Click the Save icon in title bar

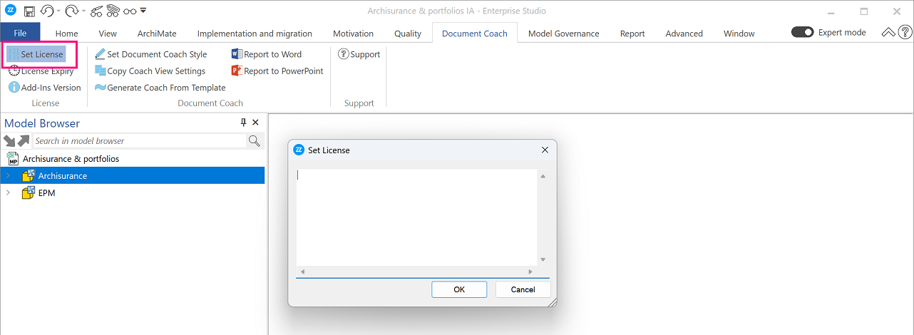(x=29, y=11)
